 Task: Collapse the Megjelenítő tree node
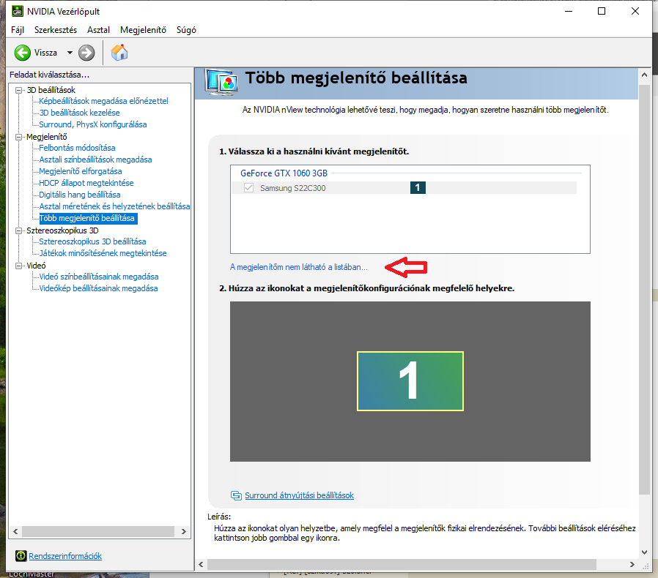pos(18,137)
